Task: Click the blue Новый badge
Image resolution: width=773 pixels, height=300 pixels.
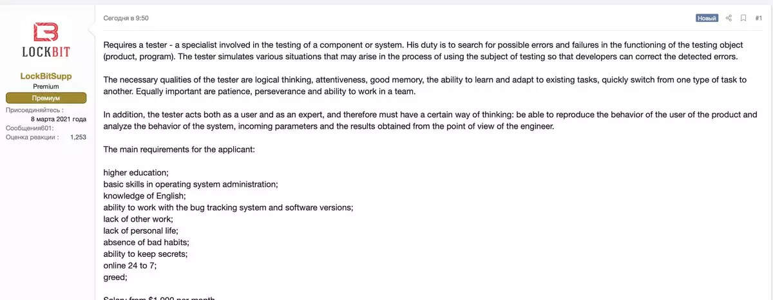Action: (707, 18)
